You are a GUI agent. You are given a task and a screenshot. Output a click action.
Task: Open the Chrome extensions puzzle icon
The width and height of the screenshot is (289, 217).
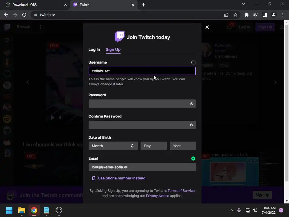click(x=247, y=15)
